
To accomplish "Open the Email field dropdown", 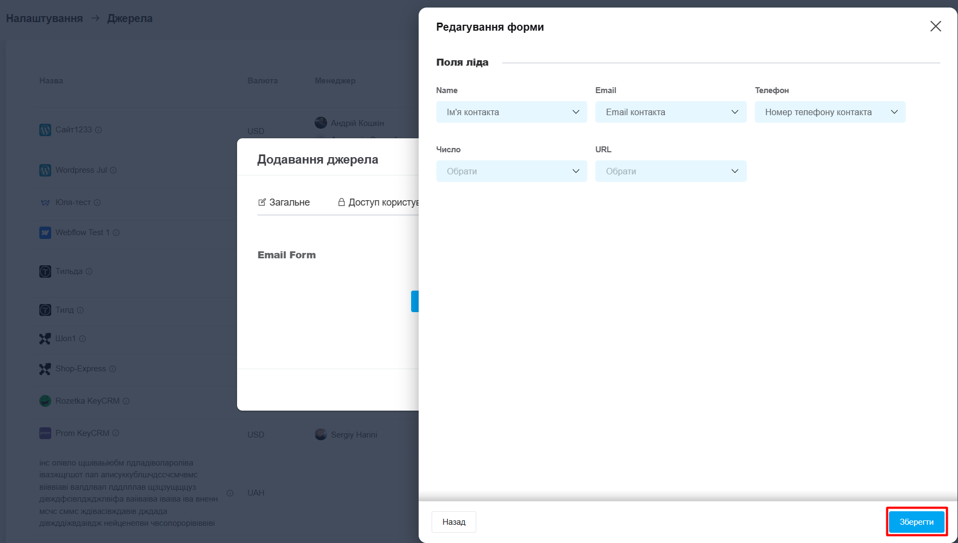I will [x=671, y=112].
